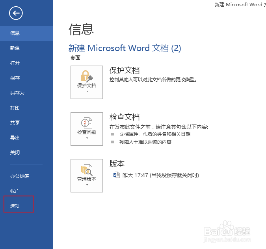Open 办公标签 in the sidebar
Viewport: 266px width, 249px height.
point(26,176)
